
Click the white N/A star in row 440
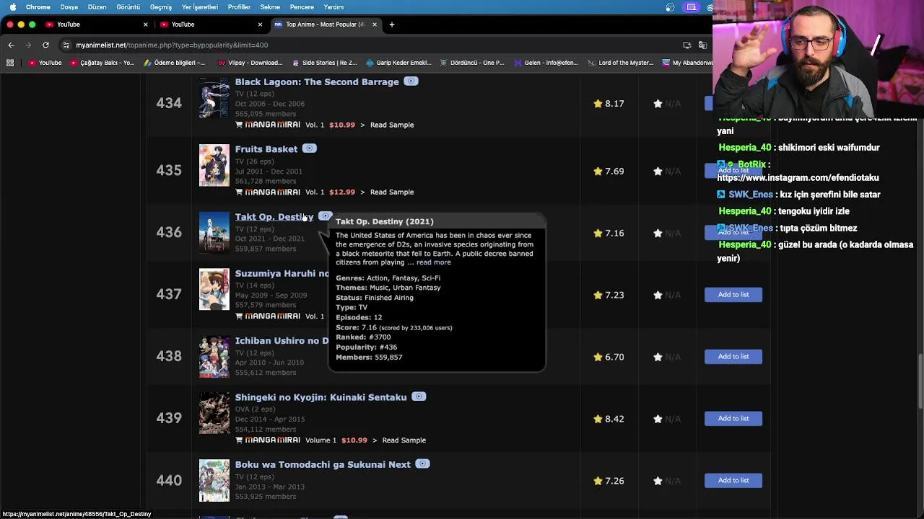tap(658, 482)
